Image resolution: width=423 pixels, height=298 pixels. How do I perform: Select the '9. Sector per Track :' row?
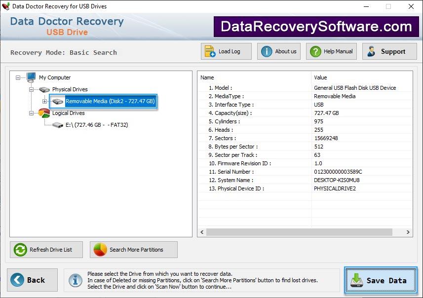[x=305, y=155]
